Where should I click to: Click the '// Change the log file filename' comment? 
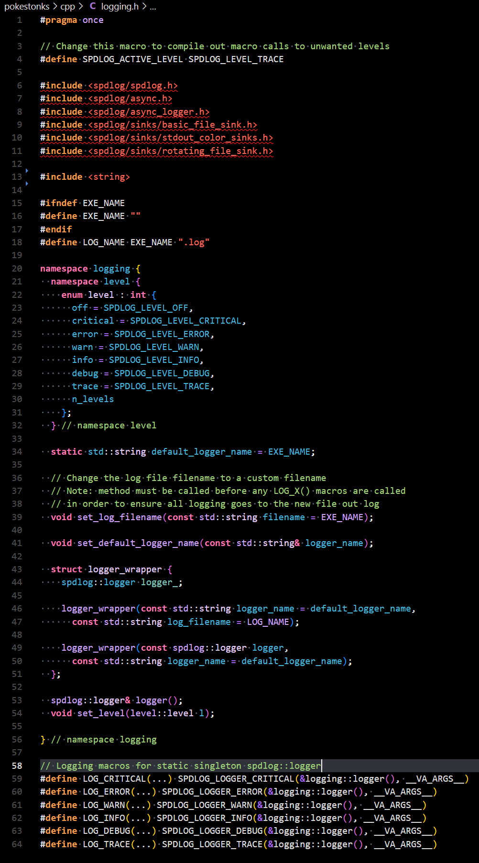[x=188, y=478]
